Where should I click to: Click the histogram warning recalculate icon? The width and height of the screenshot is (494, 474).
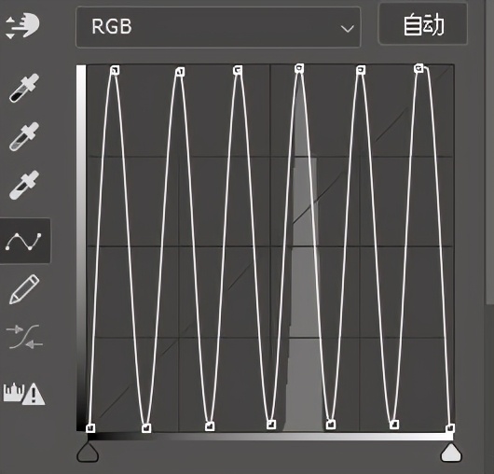tap(24, 394)
